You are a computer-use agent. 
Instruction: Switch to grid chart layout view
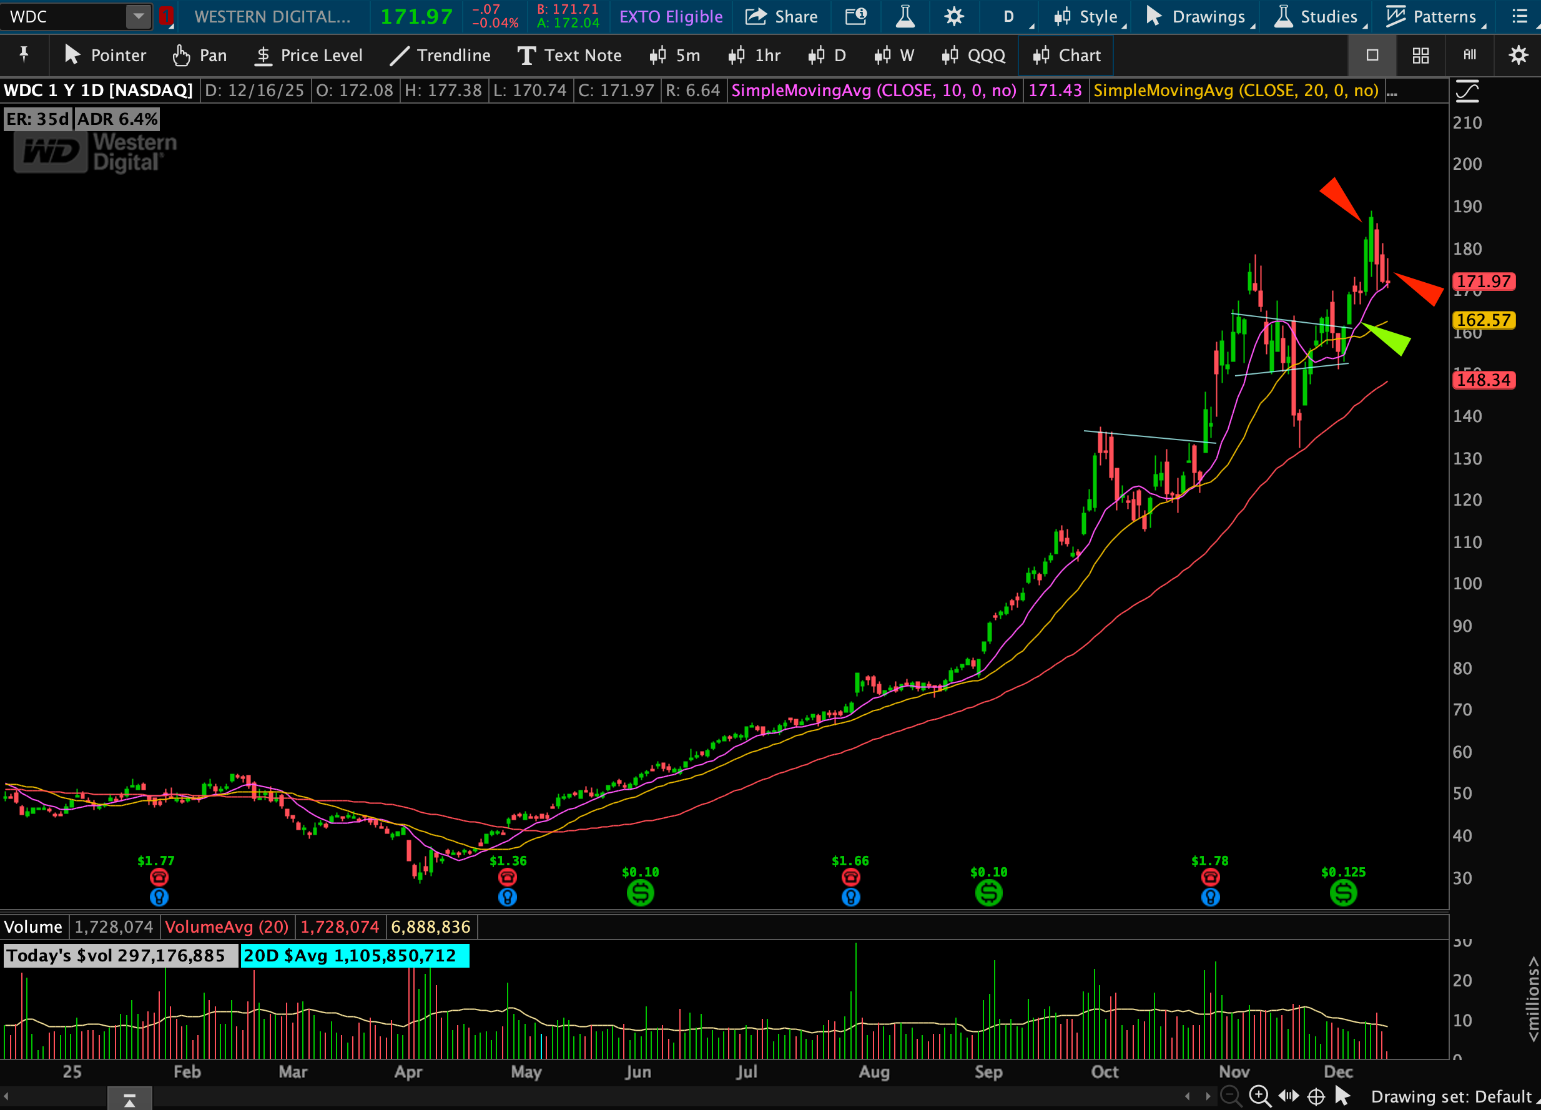pos(1420,55)
